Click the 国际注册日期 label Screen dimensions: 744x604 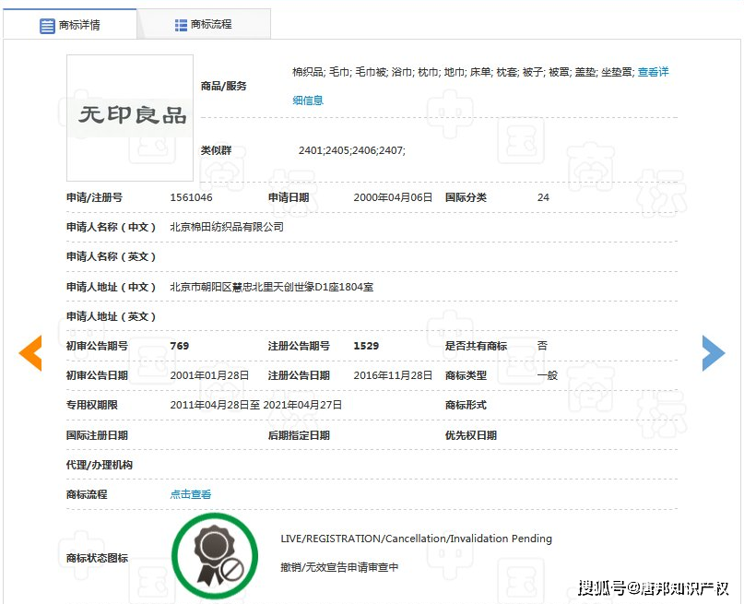(x=97, y=435)
